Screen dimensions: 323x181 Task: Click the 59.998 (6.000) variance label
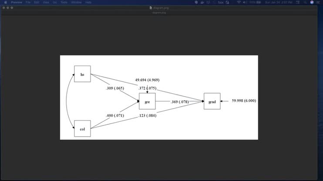coord(244,101)
